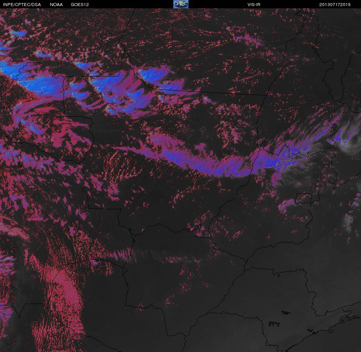Click the NOAA label in header

tap(56, 5)
